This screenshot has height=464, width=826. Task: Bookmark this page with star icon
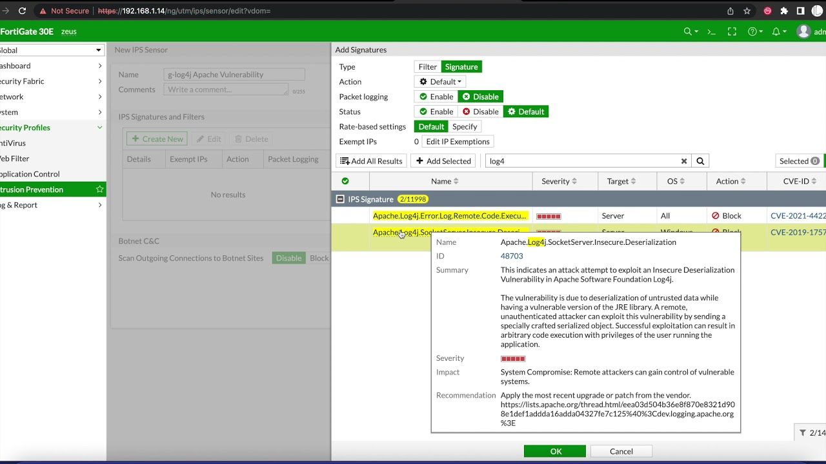(x=747, y=11)
